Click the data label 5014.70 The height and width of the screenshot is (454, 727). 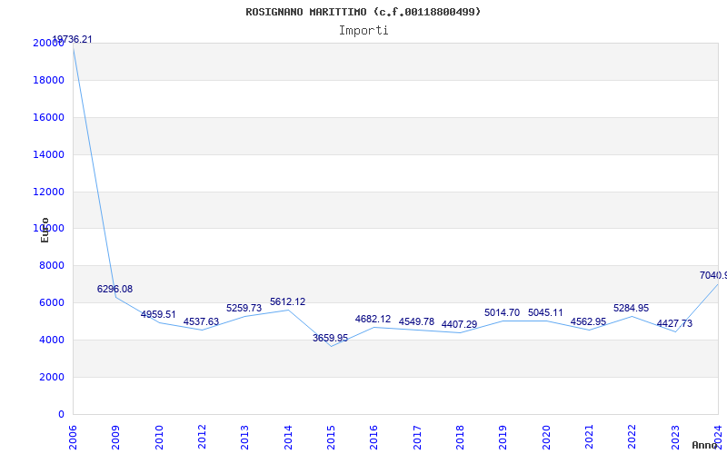(503, 312)
